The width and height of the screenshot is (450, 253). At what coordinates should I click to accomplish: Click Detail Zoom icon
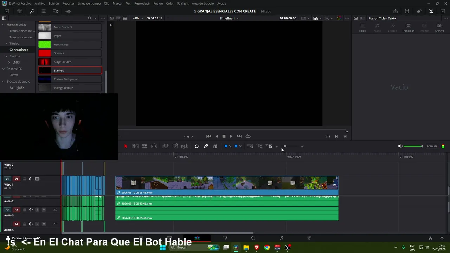tap(260, 146)
